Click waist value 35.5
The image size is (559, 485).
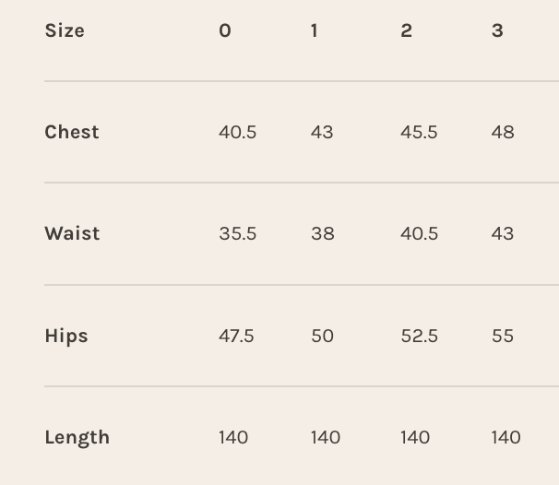[x=237, y=233]
